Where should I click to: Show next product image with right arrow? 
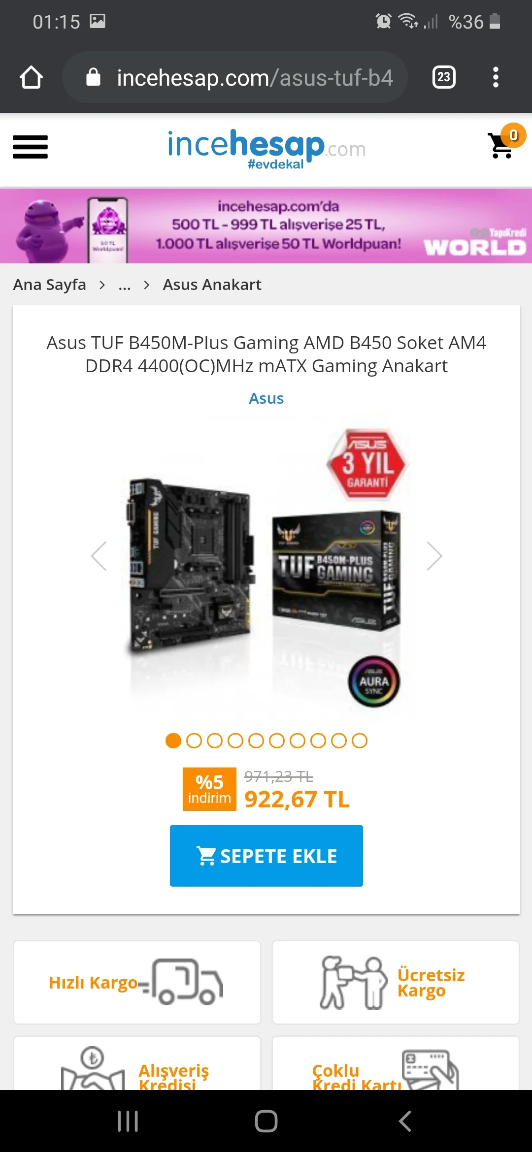click(434, 556)
